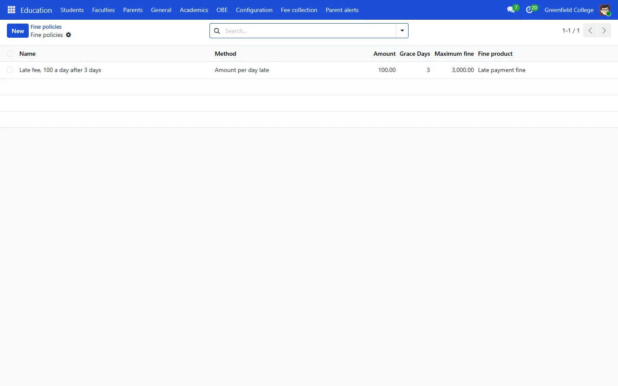Screen dimensions: 618x386
Task: Tick the select-all checkbox in the header
Action: click(10, 54)
